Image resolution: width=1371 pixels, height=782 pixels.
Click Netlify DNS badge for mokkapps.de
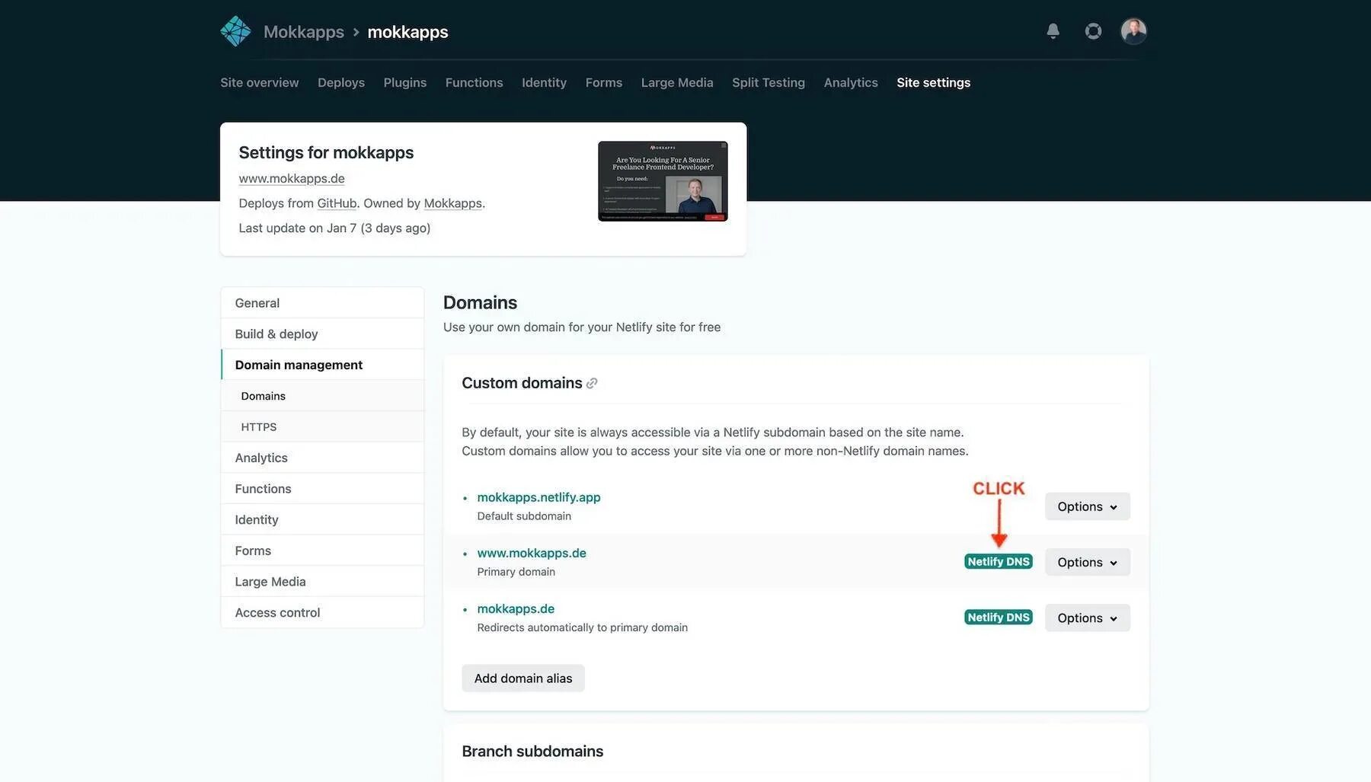(x=999, y=618)
